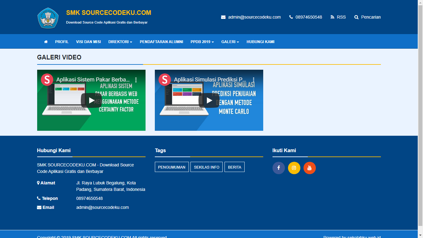Viewport: 423px width, 238px height.
Task: Click the Hubungi Kami footer heading
Action: point(54,150)
